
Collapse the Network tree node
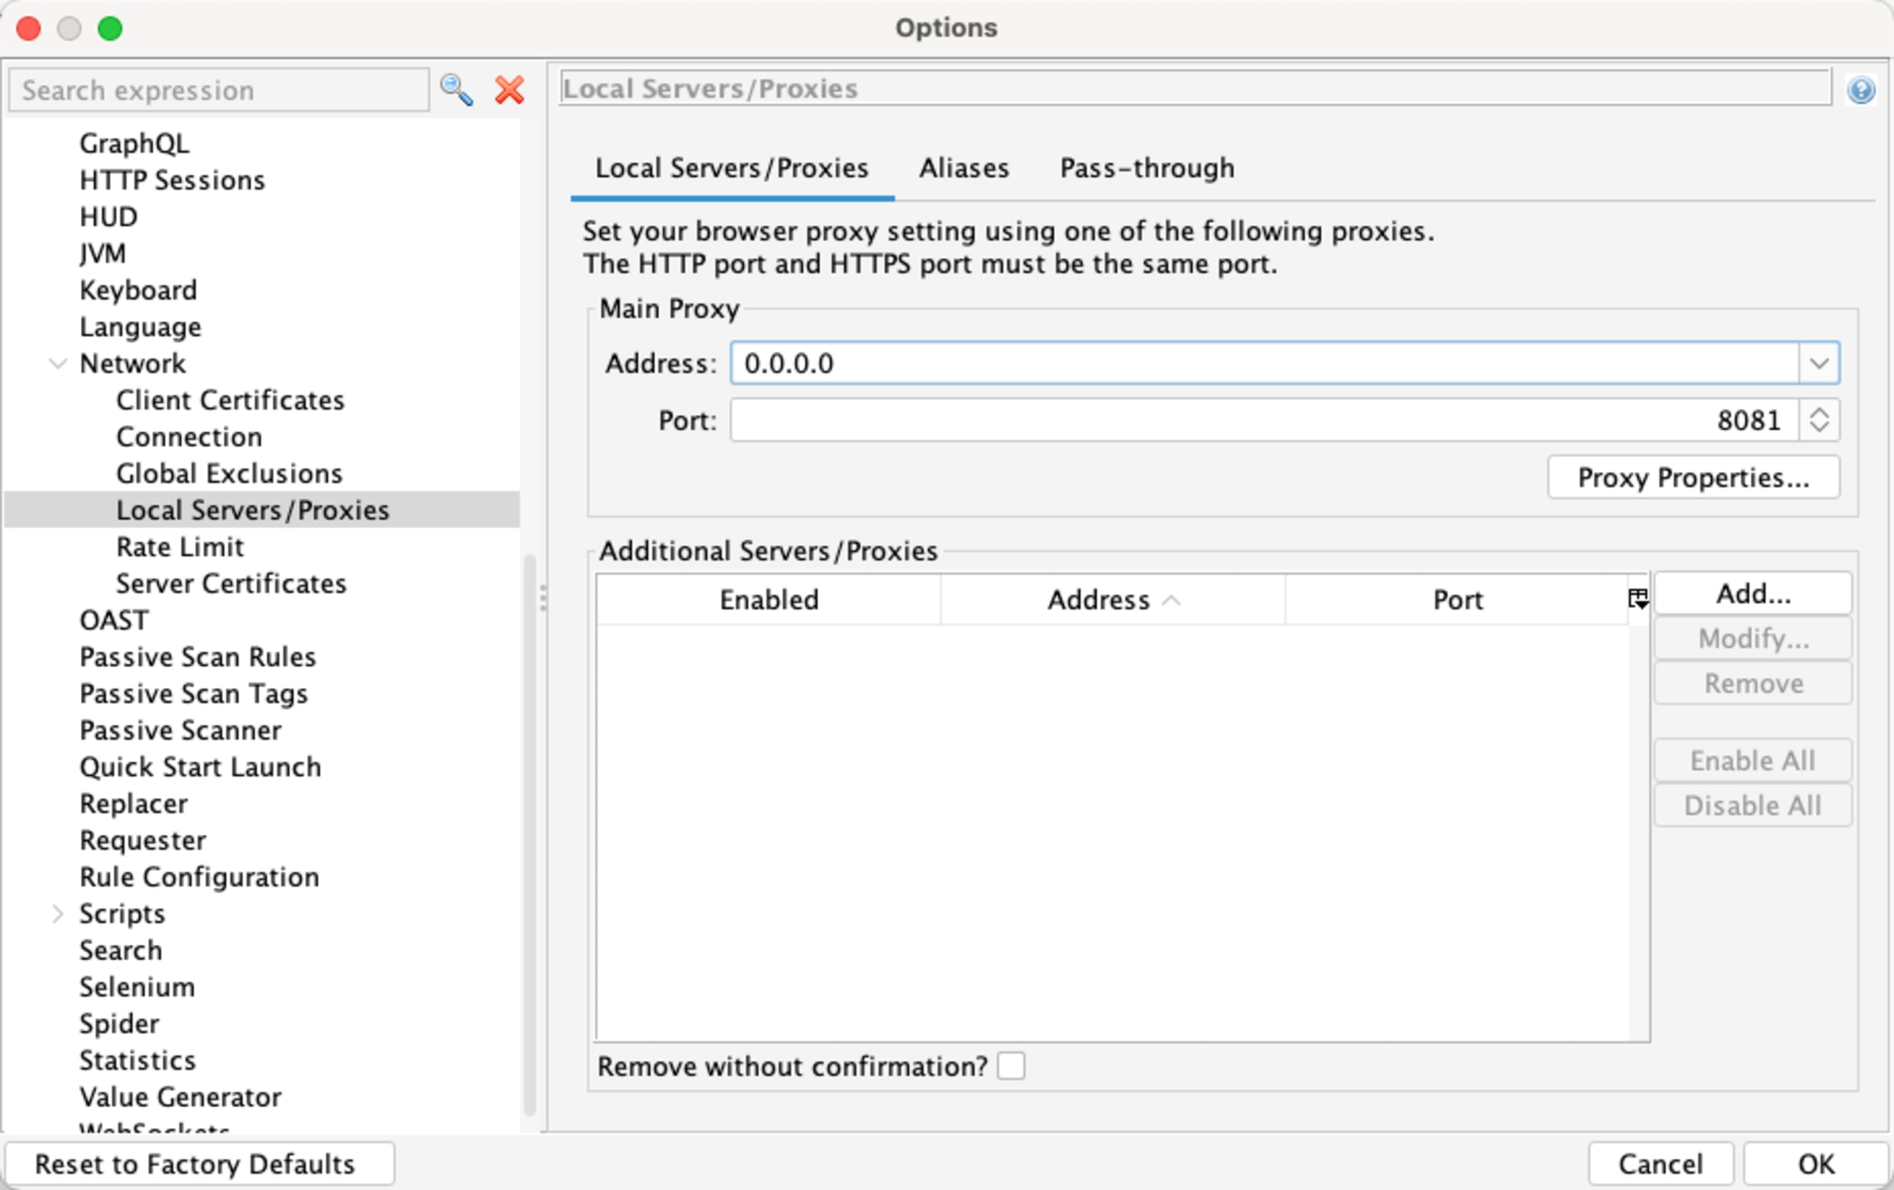[57, 363]
